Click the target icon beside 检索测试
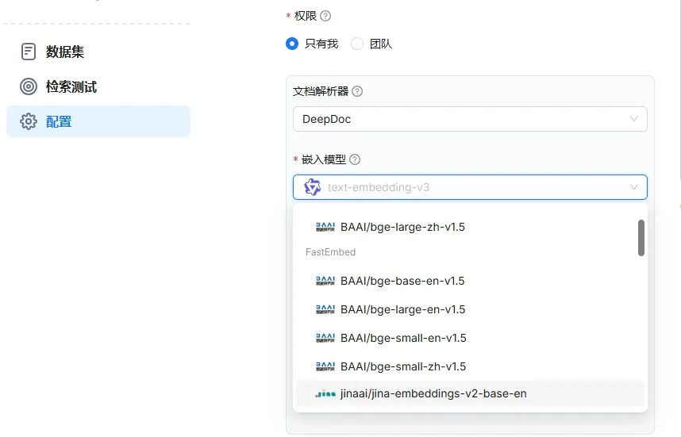This screenshot has height=437, width=681. (29, 86)
